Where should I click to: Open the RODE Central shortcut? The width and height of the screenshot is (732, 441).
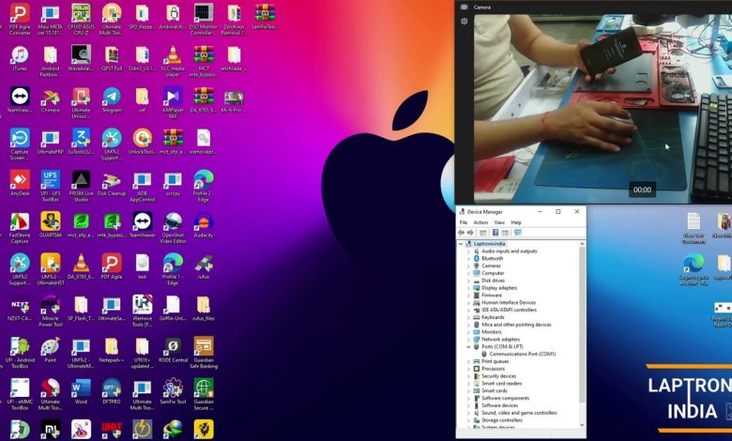[173, 350]
